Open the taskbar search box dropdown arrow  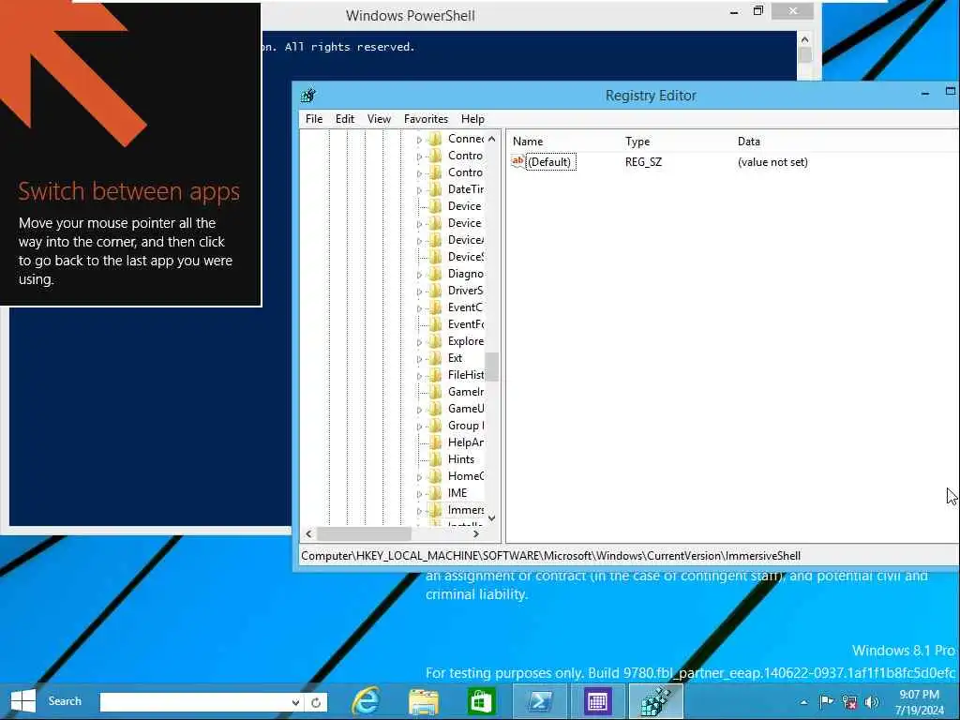click(295, 702)
